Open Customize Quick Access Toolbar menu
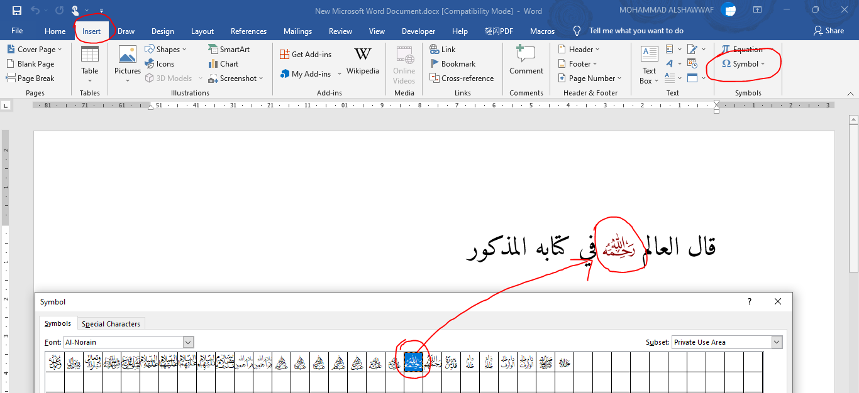Screen dimensions: 859x393 [x=102, y=11]
